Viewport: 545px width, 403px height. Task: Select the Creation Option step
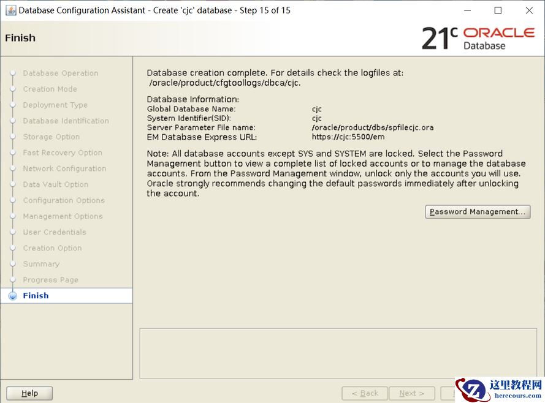tap(52, 248)
